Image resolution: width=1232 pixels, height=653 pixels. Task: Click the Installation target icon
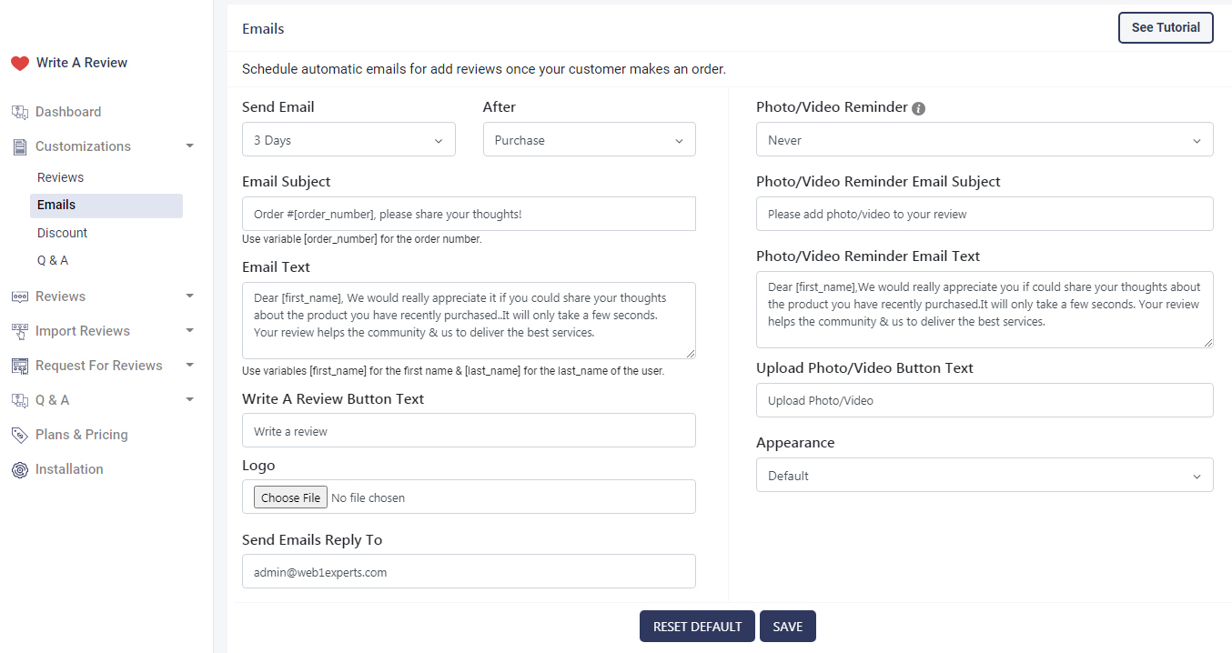(20, 469)
